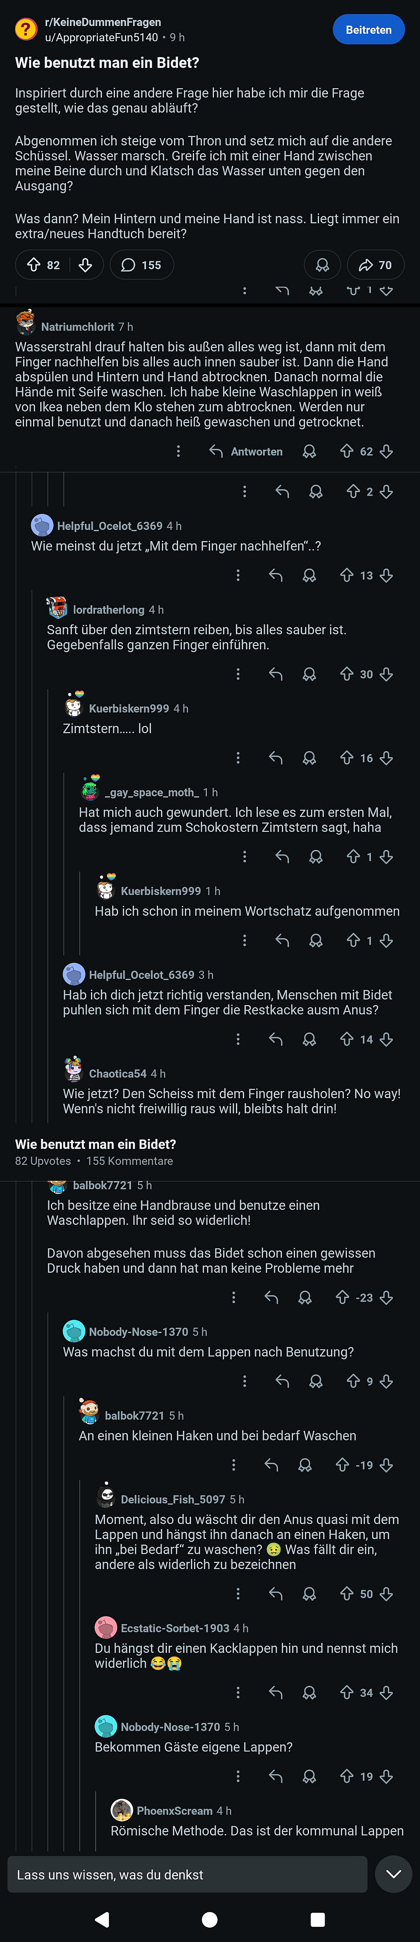Upvote lordratherlong's comment with 30 votes
The image size is (420, 1942).
click(x=347, y=674)
